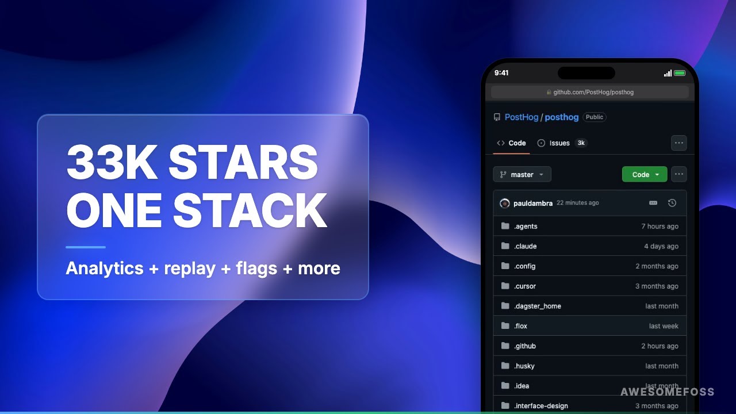Open the .config folder
736x414 pixels.
click(x=524, y=266)
